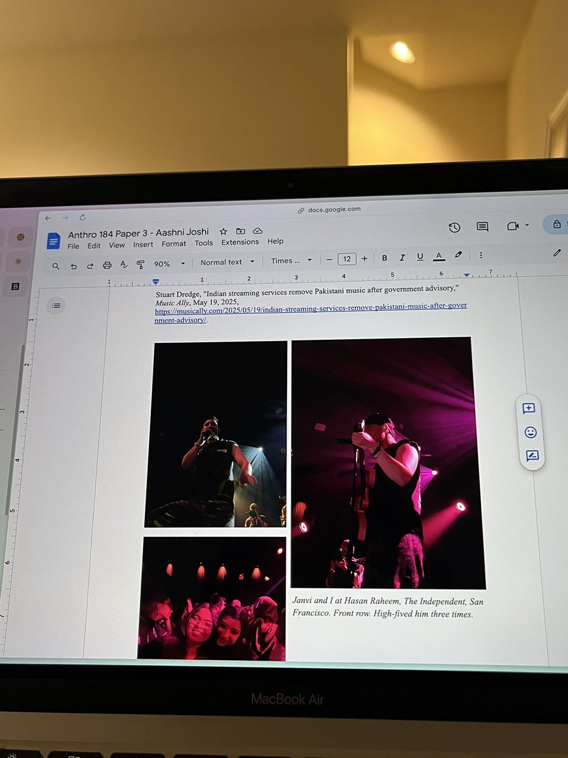The width and height of the screenshot is (568, 758).
Task: Click the font size 12 field
Action: point(346,258)
